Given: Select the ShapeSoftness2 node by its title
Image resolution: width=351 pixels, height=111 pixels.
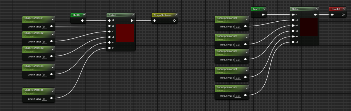Looking at the screenshot, I should pos(34,33).
